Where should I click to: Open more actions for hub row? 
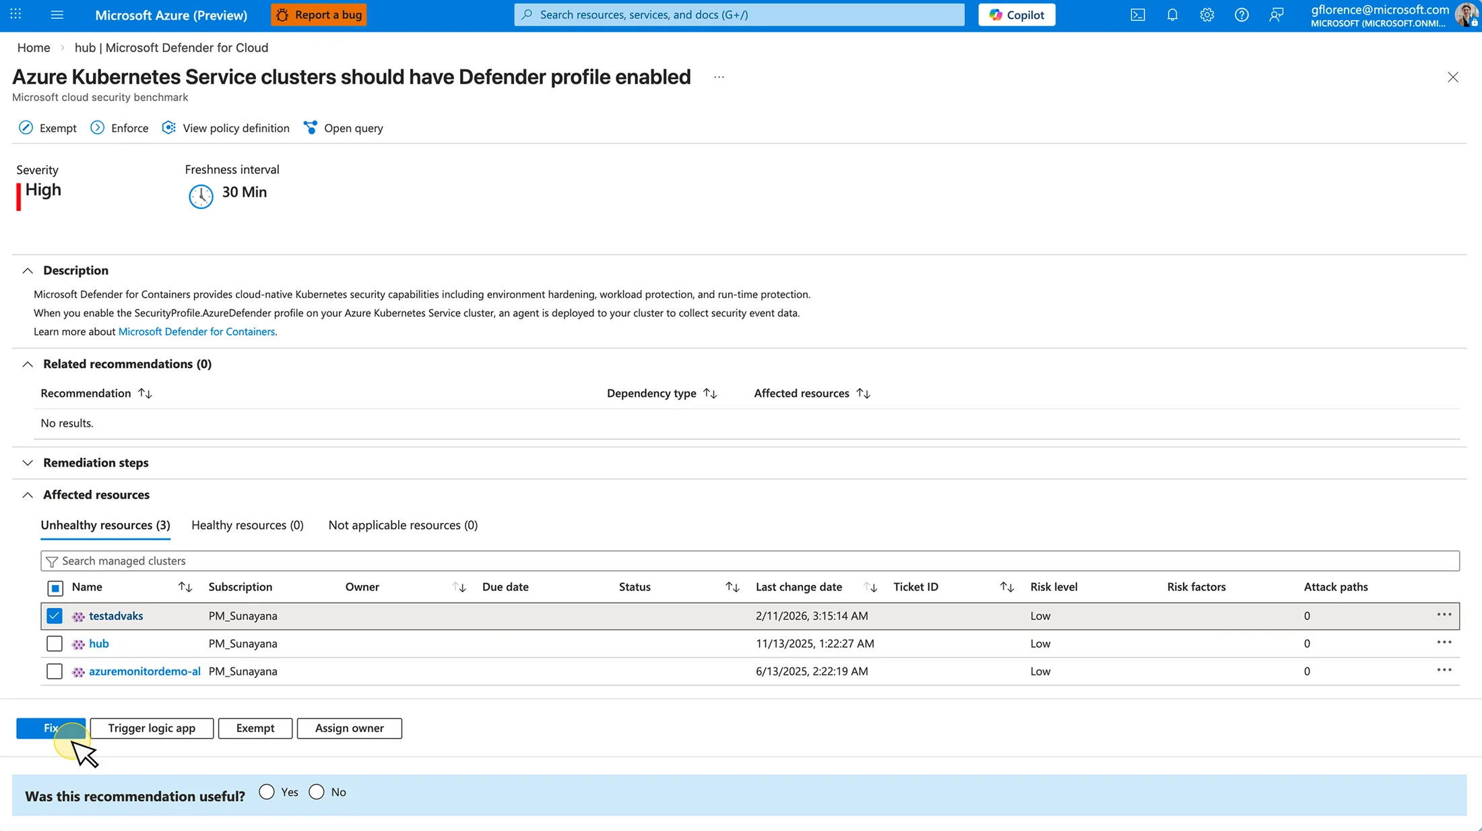1444,642
